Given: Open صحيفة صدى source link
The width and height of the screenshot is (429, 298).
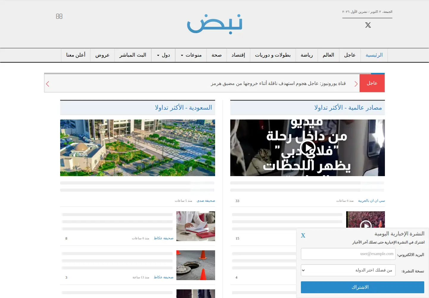Looking at the screenshot, I should click(206, 201).
